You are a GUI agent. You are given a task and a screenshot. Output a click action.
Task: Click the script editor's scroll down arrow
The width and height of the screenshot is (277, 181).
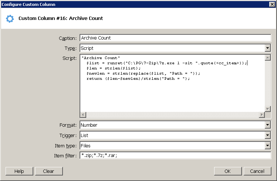pyautogui.click(x=268, y=109)
